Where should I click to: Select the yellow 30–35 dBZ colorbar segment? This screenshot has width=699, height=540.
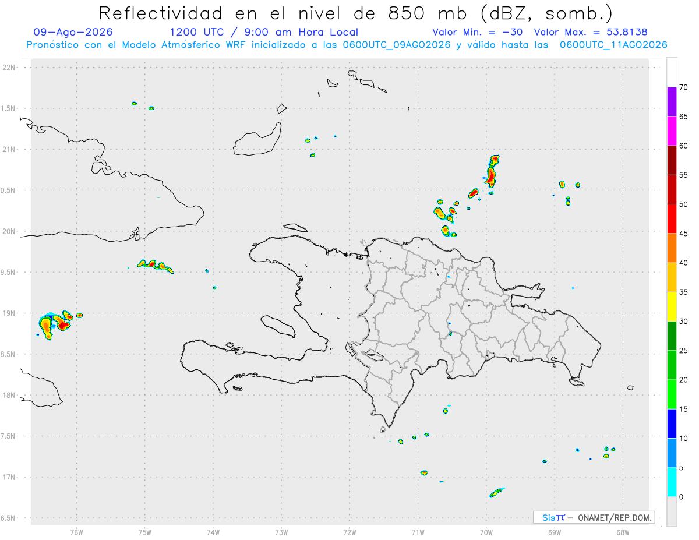[x=672, y=306]
